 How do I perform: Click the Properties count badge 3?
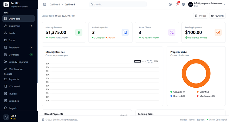point(31,47)
